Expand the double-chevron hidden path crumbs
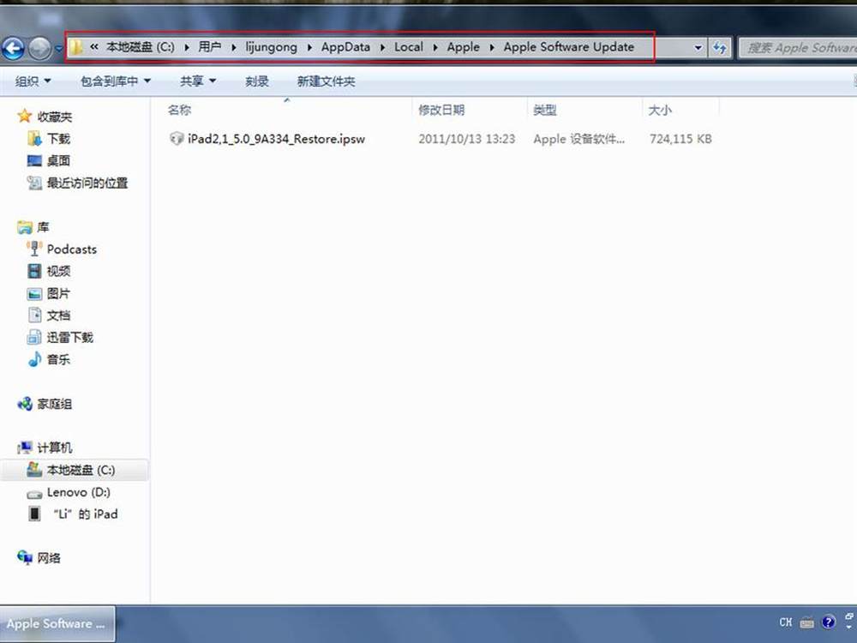The height and width of the screenshot is (643, 857). pos(94,47)
